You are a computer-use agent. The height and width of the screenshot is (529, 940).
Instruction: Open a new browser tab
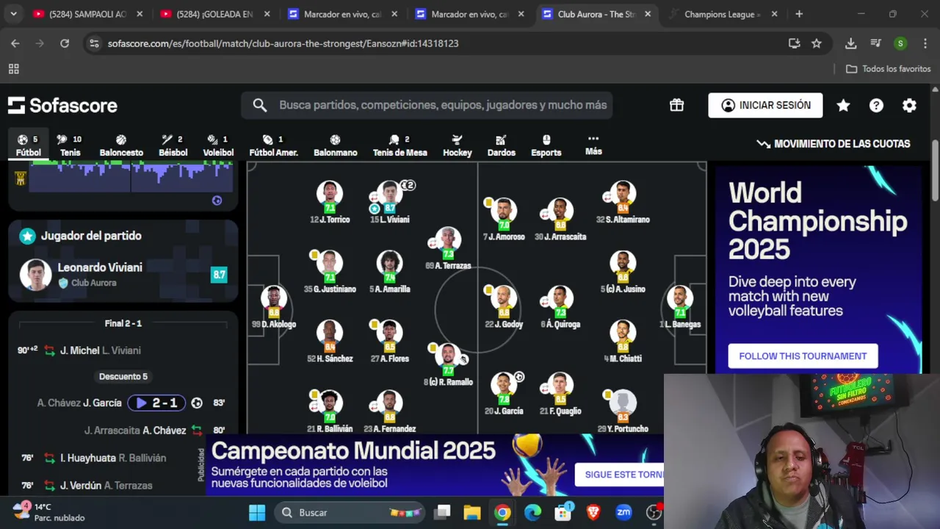tap(799, 14)
